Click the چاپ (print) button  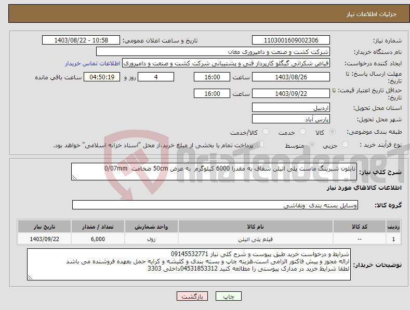[228, 296]
